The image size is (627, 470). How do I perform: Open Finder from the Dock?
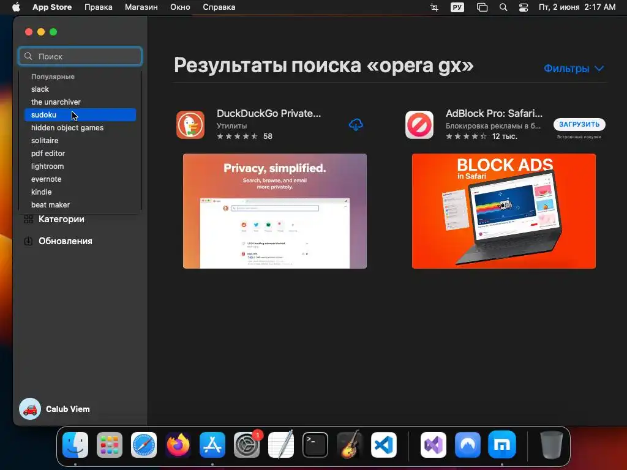(75, 444)
